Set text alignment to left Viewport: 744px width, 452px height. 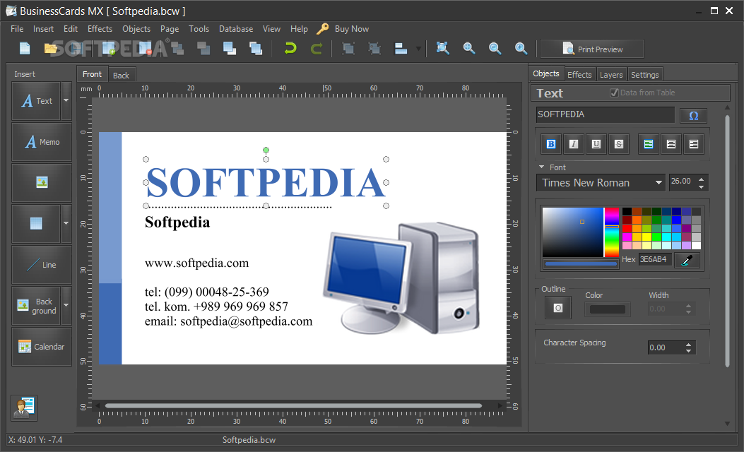point(649,144)
